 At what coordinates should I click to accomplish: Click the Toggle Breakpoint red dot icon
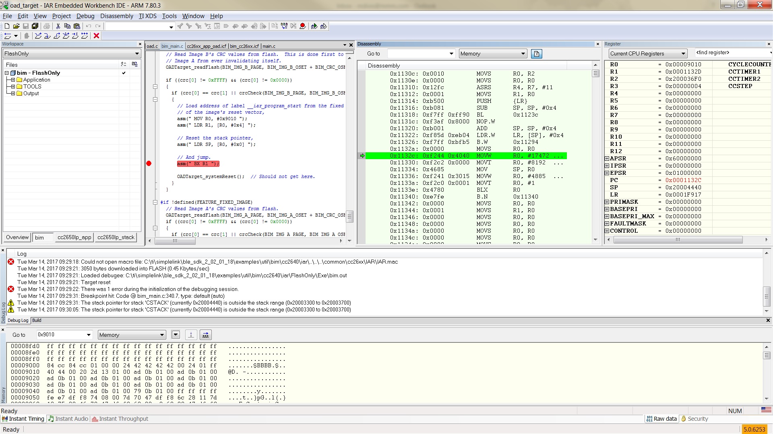303,26
